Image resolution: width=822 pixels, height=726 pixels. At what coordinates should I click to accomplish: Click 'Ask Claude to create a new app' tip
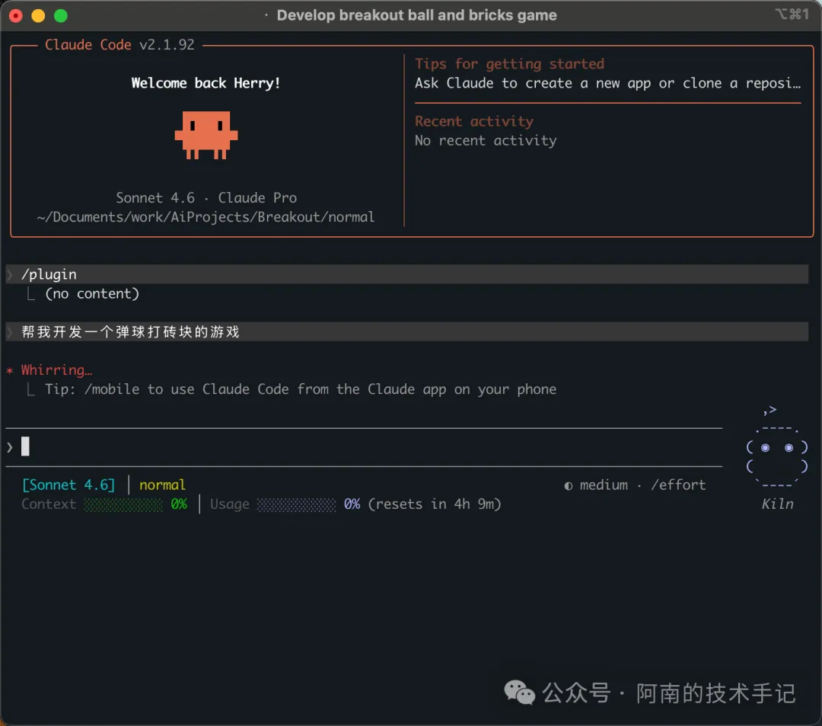(608, 83)
